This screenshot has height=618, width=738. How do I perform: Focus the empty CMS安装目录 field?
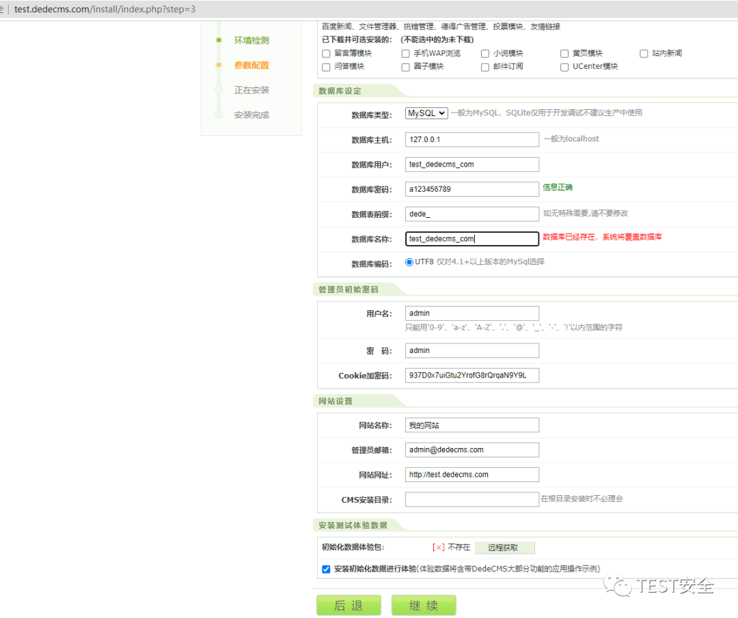pos(472,499)
